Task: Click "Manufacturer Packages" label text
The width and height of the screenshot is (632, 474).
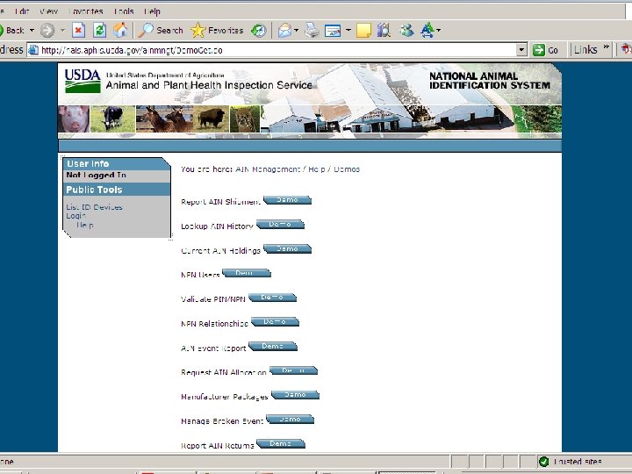Action: (x=225, y=397)
